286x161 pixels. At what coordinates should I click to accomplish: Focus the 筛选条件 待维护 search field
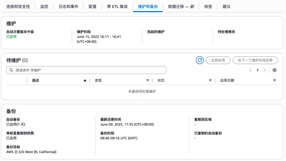pos(86,70)
